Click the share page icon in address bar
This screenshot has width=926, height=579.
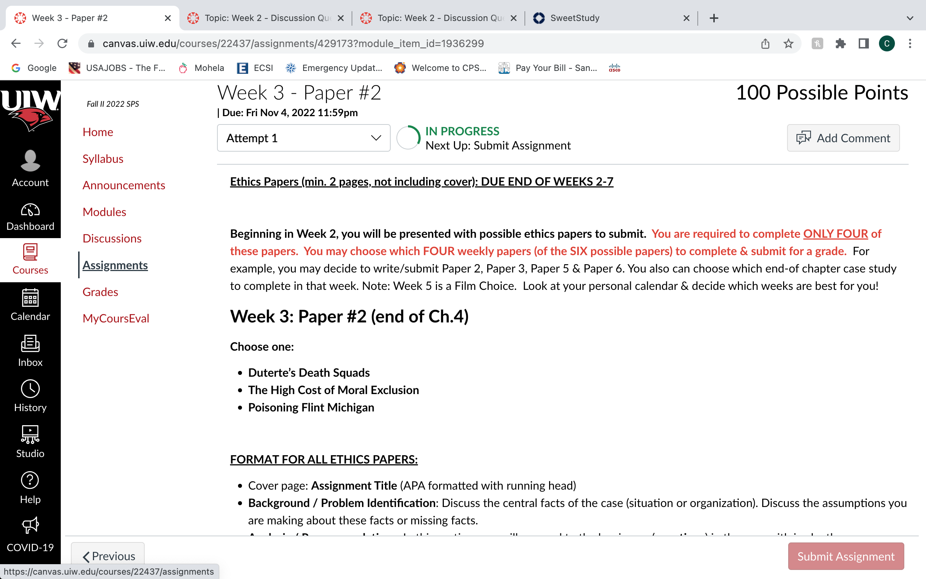click(x=765, y=43)
